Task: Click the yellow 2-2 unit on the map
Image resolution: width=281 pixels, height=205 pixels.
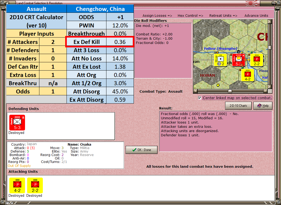Action: [257, 60]
